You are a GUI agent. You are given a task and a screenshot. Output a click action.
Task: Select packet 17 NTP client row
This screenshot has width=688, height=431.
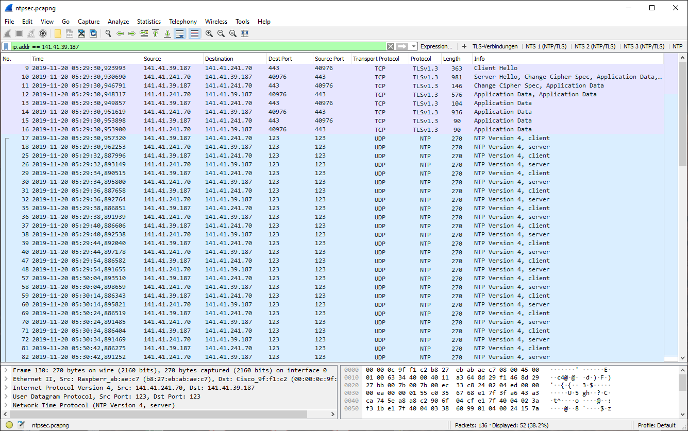[x=332, y=138]
